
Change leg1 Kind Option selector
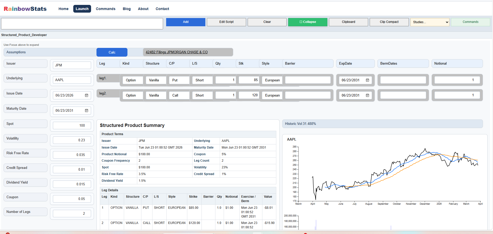point(133,80)
